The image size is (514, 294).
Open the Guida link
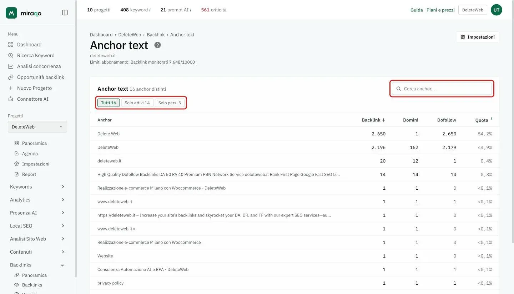tap(417, 10)
